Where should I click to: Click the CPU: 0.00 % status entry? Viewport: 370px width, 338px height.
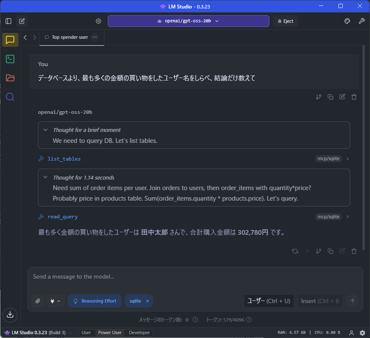coord(327,333)
